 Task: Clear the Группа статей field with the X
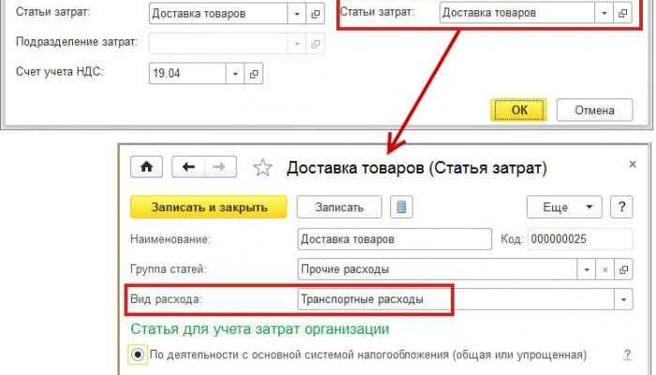[x=604, y=269]
